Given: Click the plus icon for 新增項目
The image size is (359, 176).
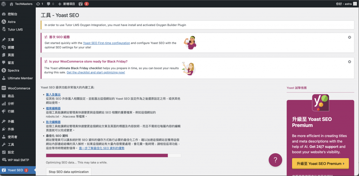Looking at the screenshot, I should [60, 4].
